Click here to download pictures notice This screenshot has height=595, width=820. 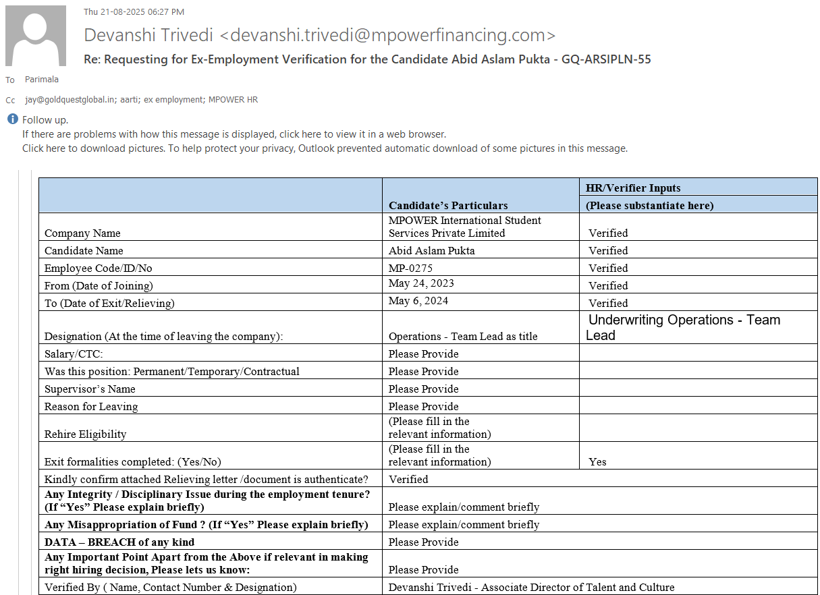(325, 148)
